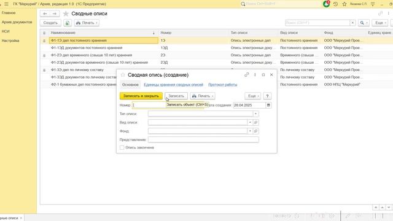Copy link icon in dialog title
The width and height of the screenshot is (393, 221).
247,75
